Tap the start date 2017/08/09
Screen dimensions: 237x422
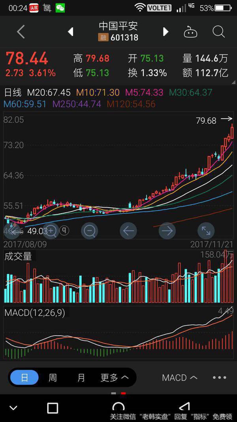(x=25, y=244)
